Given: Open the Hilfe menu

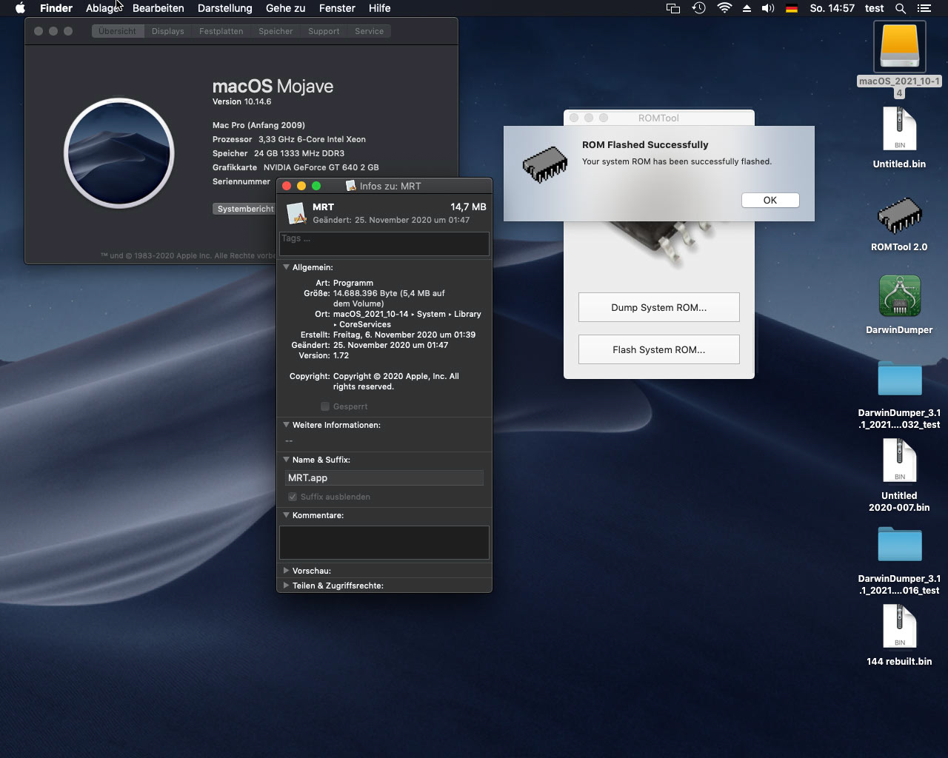Looking at the screenshot, I should (379, 8).
